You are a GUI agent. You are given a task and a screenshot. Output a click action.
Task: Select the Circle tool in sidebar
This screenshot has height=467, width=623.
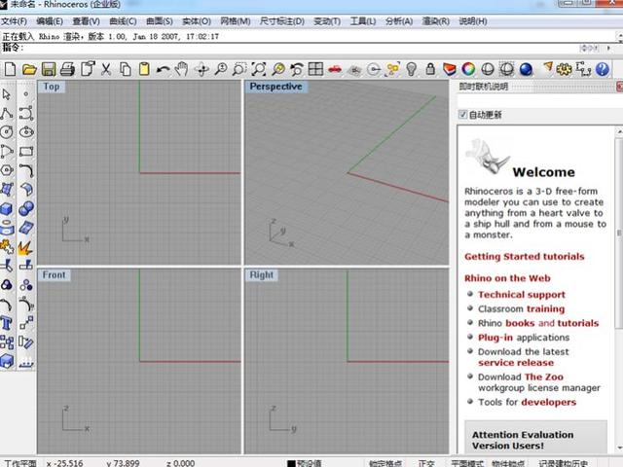[x=7, y=132]
